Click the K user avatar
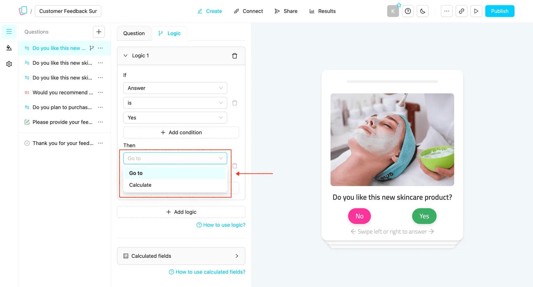Viewport: 533px width, 287px height. 393,11
